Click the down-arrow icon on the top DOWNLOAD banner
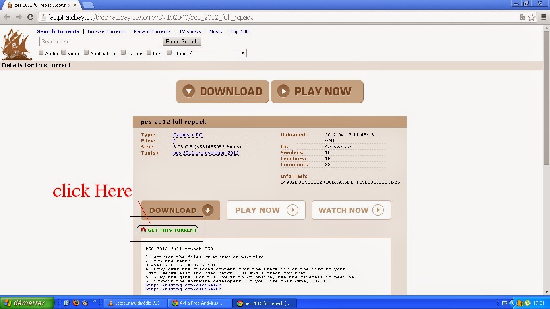This screenshot has height=309, width=550. point(188,91)
